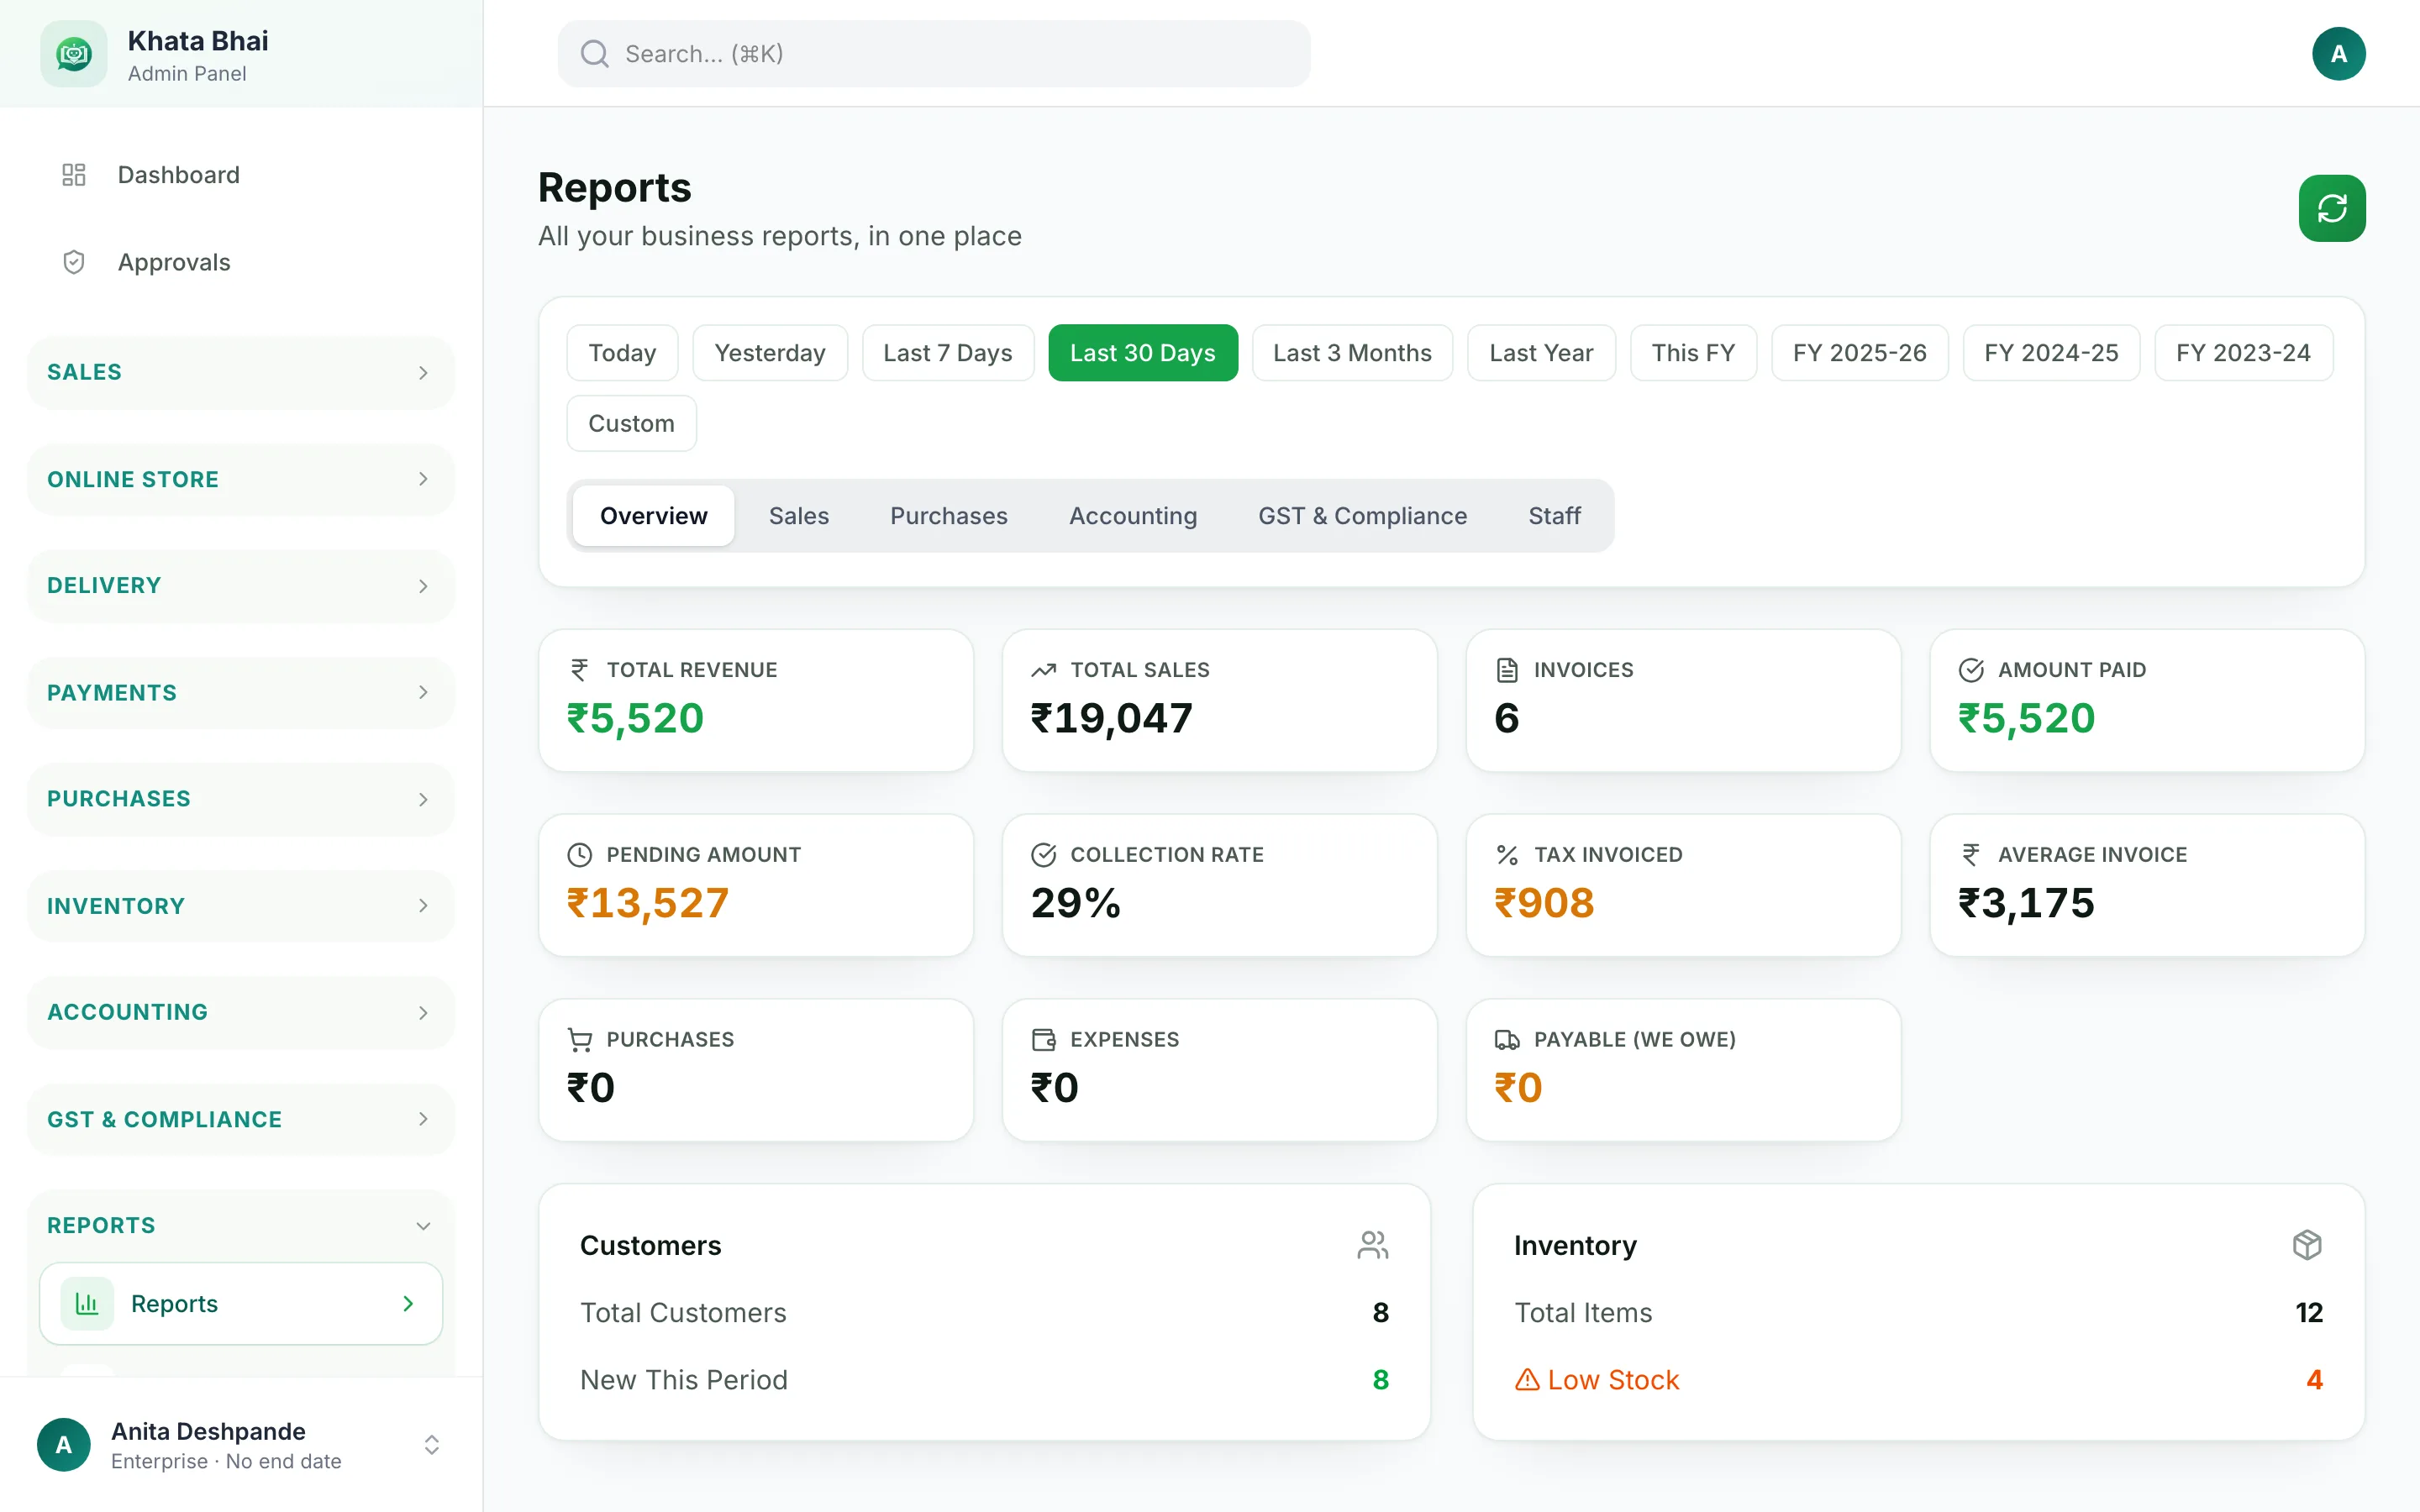Switch to the Purchases report tab
The width and height of the screenshot is (2420, 1512).
pos(949,516)
